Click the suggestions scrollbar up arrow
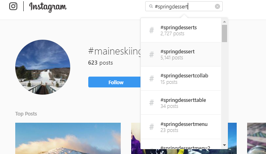Image resolution: width=266 pixels, height=154 pixels. pyautogui.click(x=224, y=22)
